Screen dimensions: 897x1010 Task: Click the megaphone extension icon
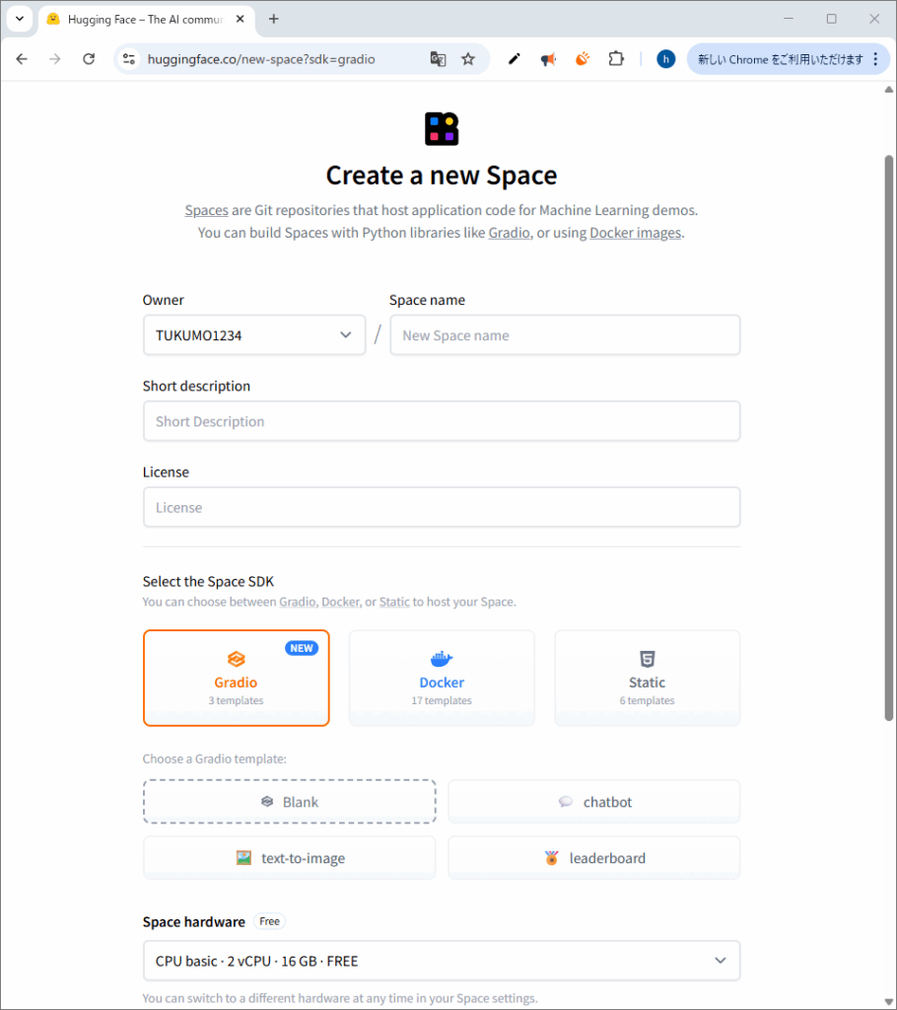[x=548, y=59]
